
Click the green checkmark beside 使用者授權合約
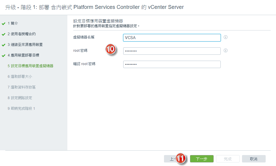click(4, 34)
